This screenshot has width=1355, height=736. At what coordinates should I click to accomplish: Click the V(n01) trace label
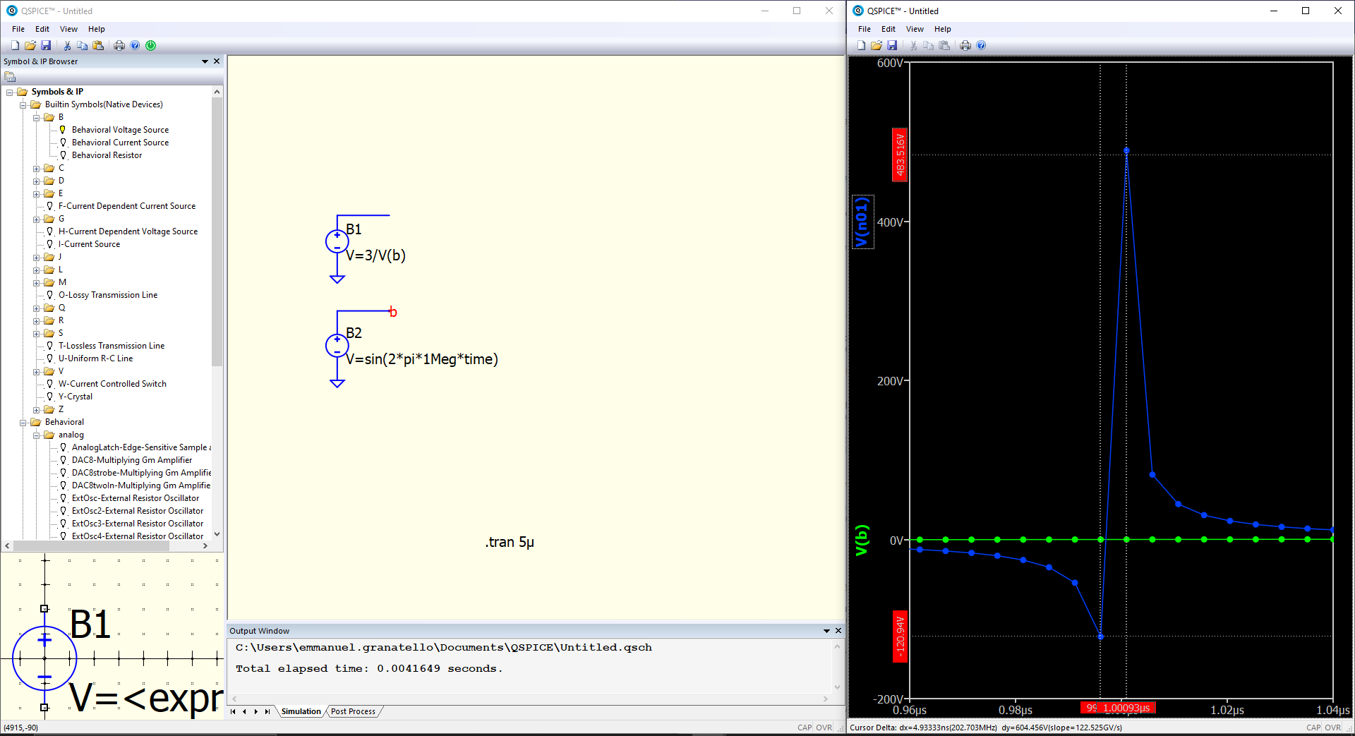862,222
